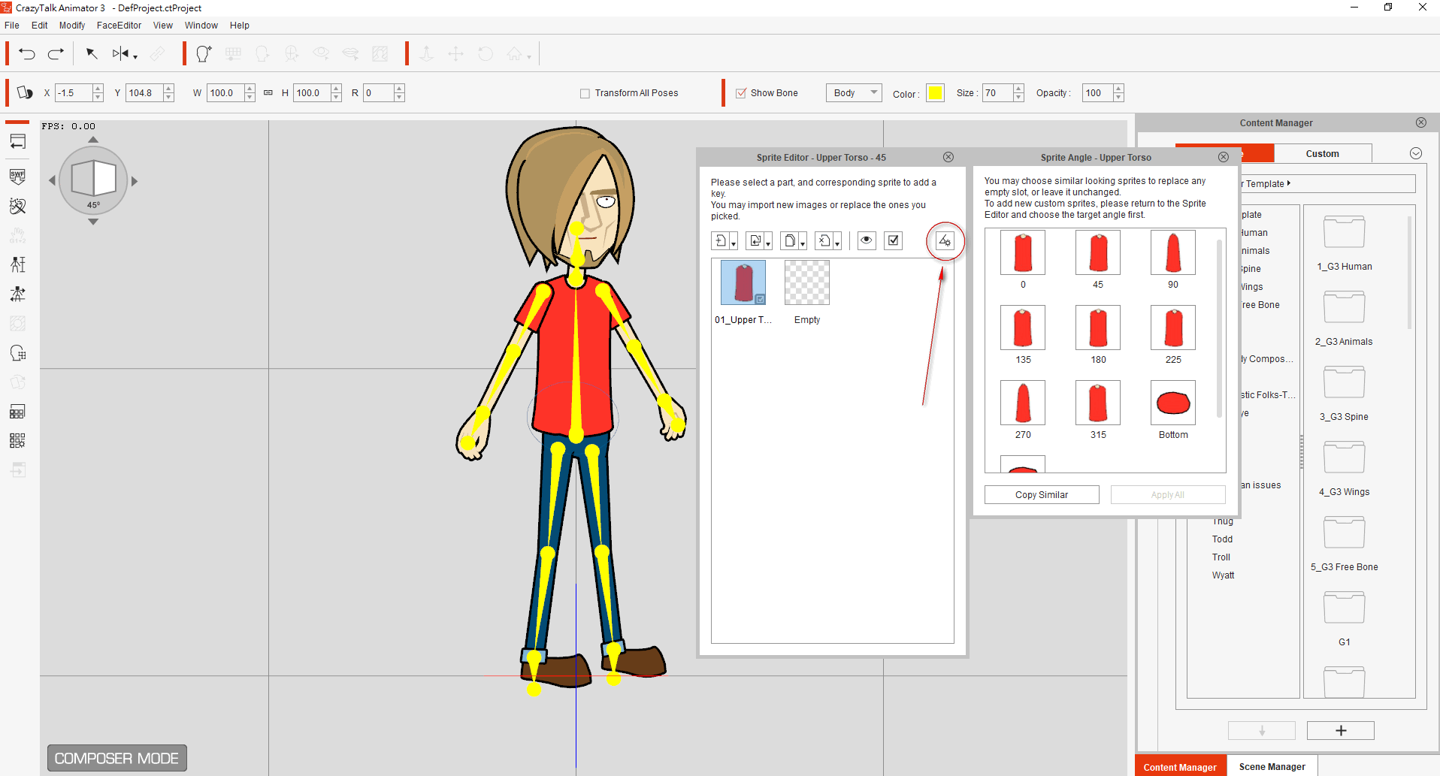Click the plus add button in Content Manager
The width and height of the screenshot is (1440, 776).
[x=1341, y=730]
